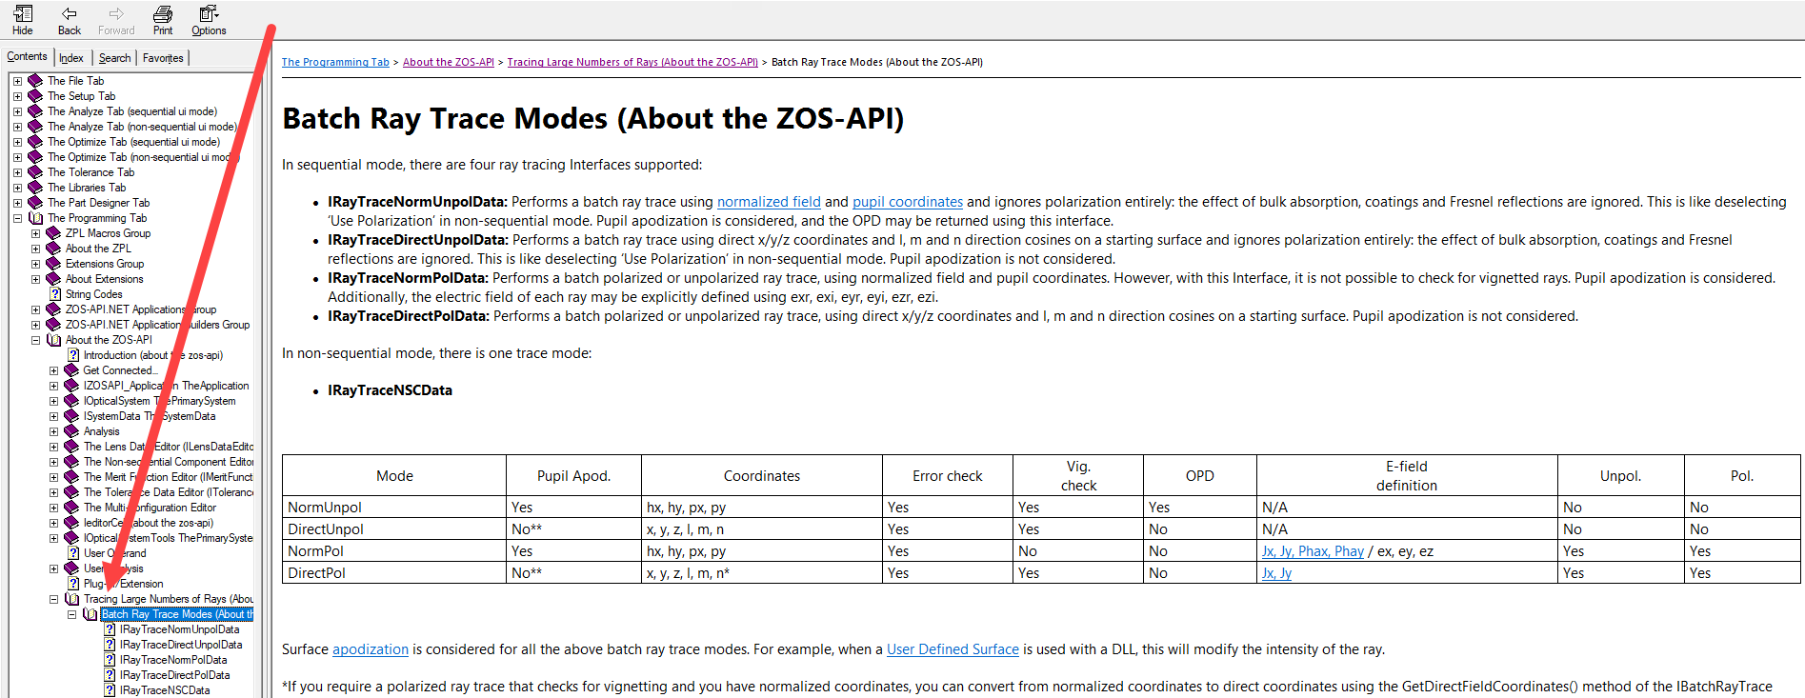
Task: Expand Get Connected node
Action: pos(53,370)
